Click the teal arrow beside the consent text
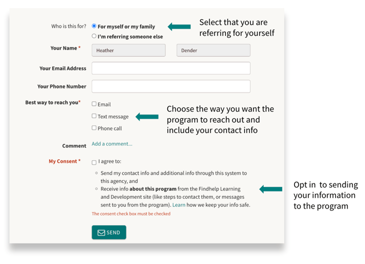This screenshot has height=264, width=365. 271,189
